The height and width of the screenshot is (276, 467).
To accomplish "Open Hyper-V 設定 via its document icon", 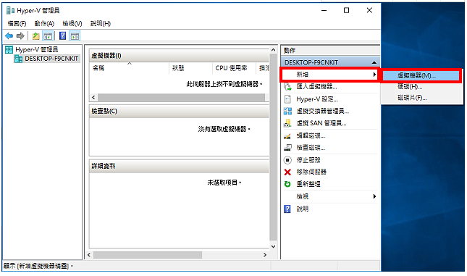I will pos(287,99).
